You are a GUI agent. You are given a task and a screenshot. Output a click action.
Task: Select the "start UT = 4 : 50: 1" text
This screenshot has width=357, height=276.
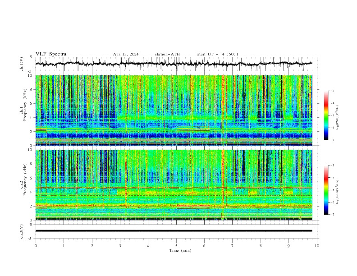218,54
